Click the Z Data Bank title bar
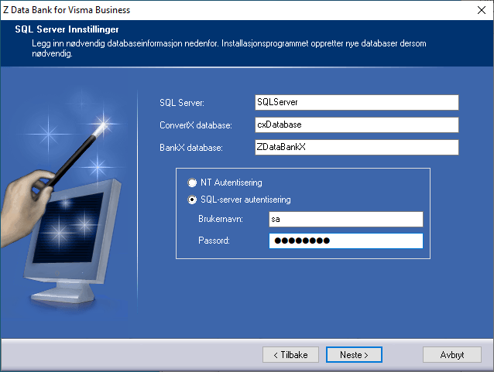 click(232, 10)
